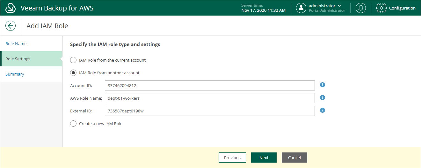Select IAM Role from another account option
421x168 pixels.
pyautogui.click(x=73, y=73)
